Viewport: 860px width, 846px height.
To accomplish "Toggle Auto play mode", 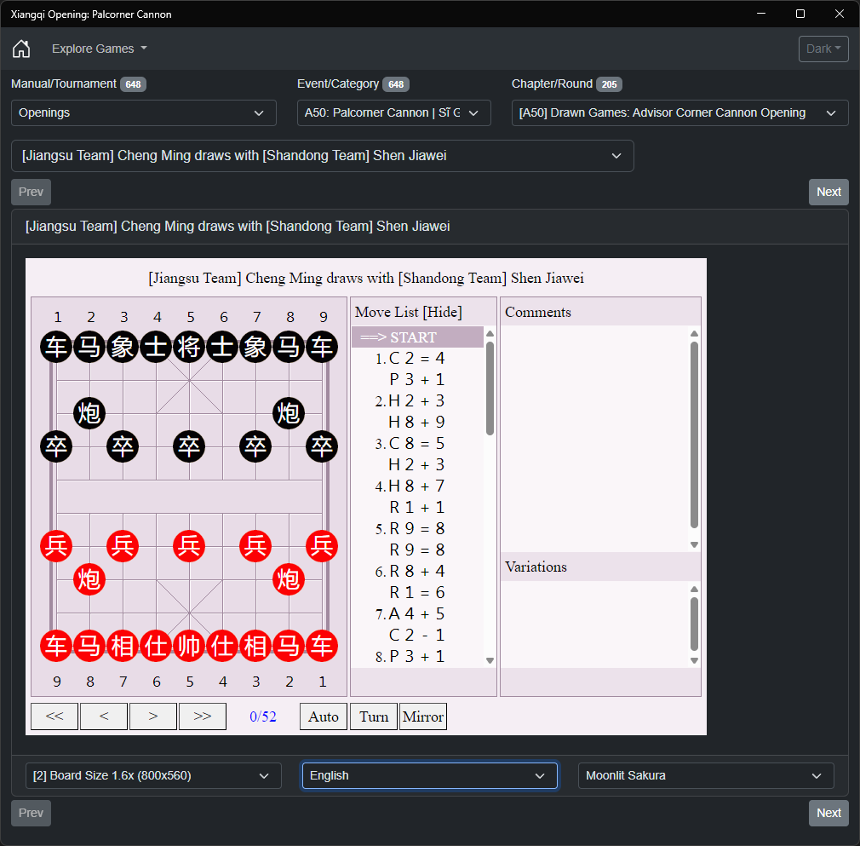I will [x=324, y=717].
